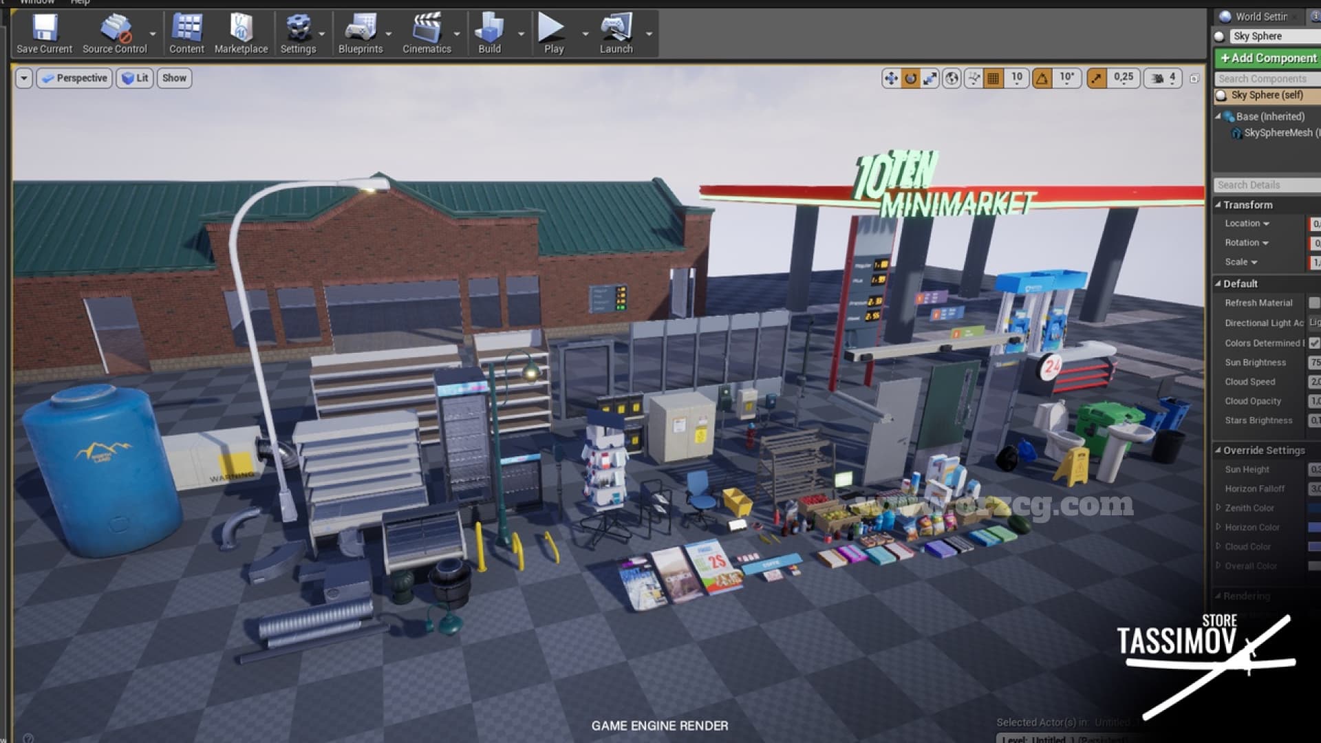Image resolution: width=1321 pixels, height=743 pixels.
Task: Expand the Zenith Color property
Action: coord(1218,508)
